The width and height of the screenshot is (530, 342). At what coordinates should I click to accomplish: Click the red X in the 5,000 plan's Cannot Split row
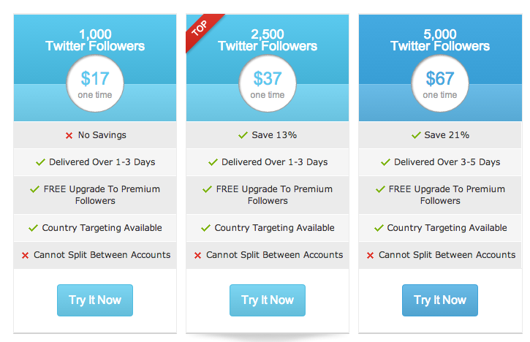[370, 255]
